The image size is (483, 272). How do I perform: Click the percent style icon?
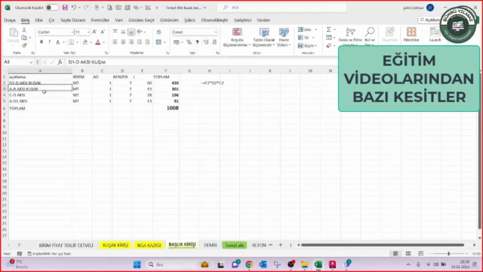[x=189, y=42]
